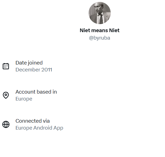This screenshot has height=157, width=165.
Task: Open the circular profile avatar photo
Action: click(100, 13)
